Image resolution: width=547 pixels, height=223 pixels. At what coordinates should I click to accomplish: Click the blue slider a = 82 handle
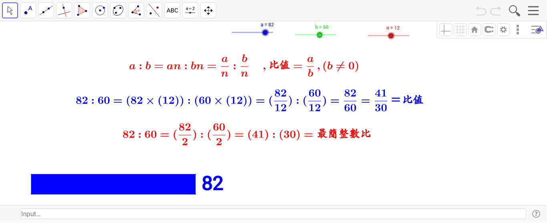(x=265, y=32)
